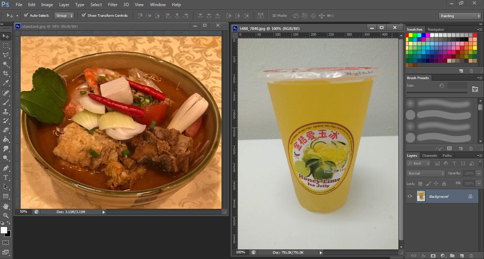Screen dimensions: 484x259
Task: Switch to the Navigator tab
Action: [436, 30]
